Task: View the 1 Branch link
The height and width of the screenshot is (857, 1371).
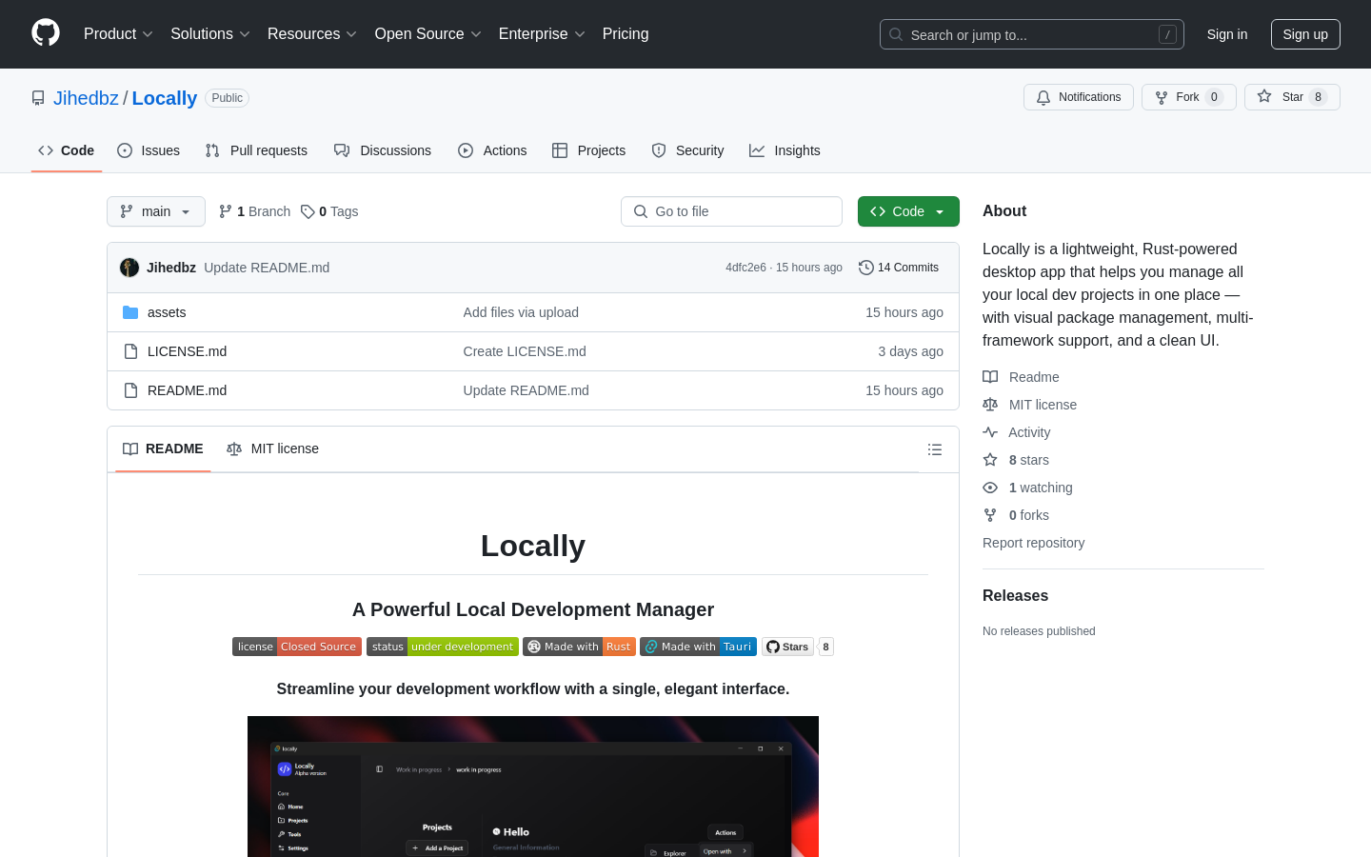Action: pyautogui.click(x=254, y=211)
